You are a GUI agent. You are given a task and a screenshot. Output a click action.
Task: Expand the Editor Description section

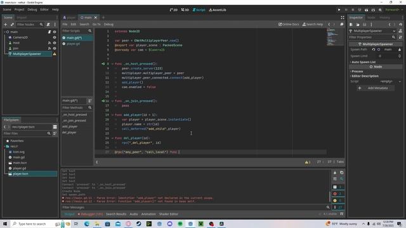coord(365,76)
